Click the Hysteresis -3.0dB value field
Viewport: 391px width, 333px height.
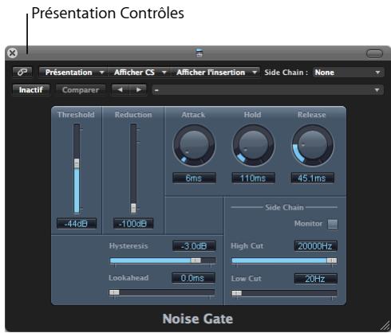(194, 246)
